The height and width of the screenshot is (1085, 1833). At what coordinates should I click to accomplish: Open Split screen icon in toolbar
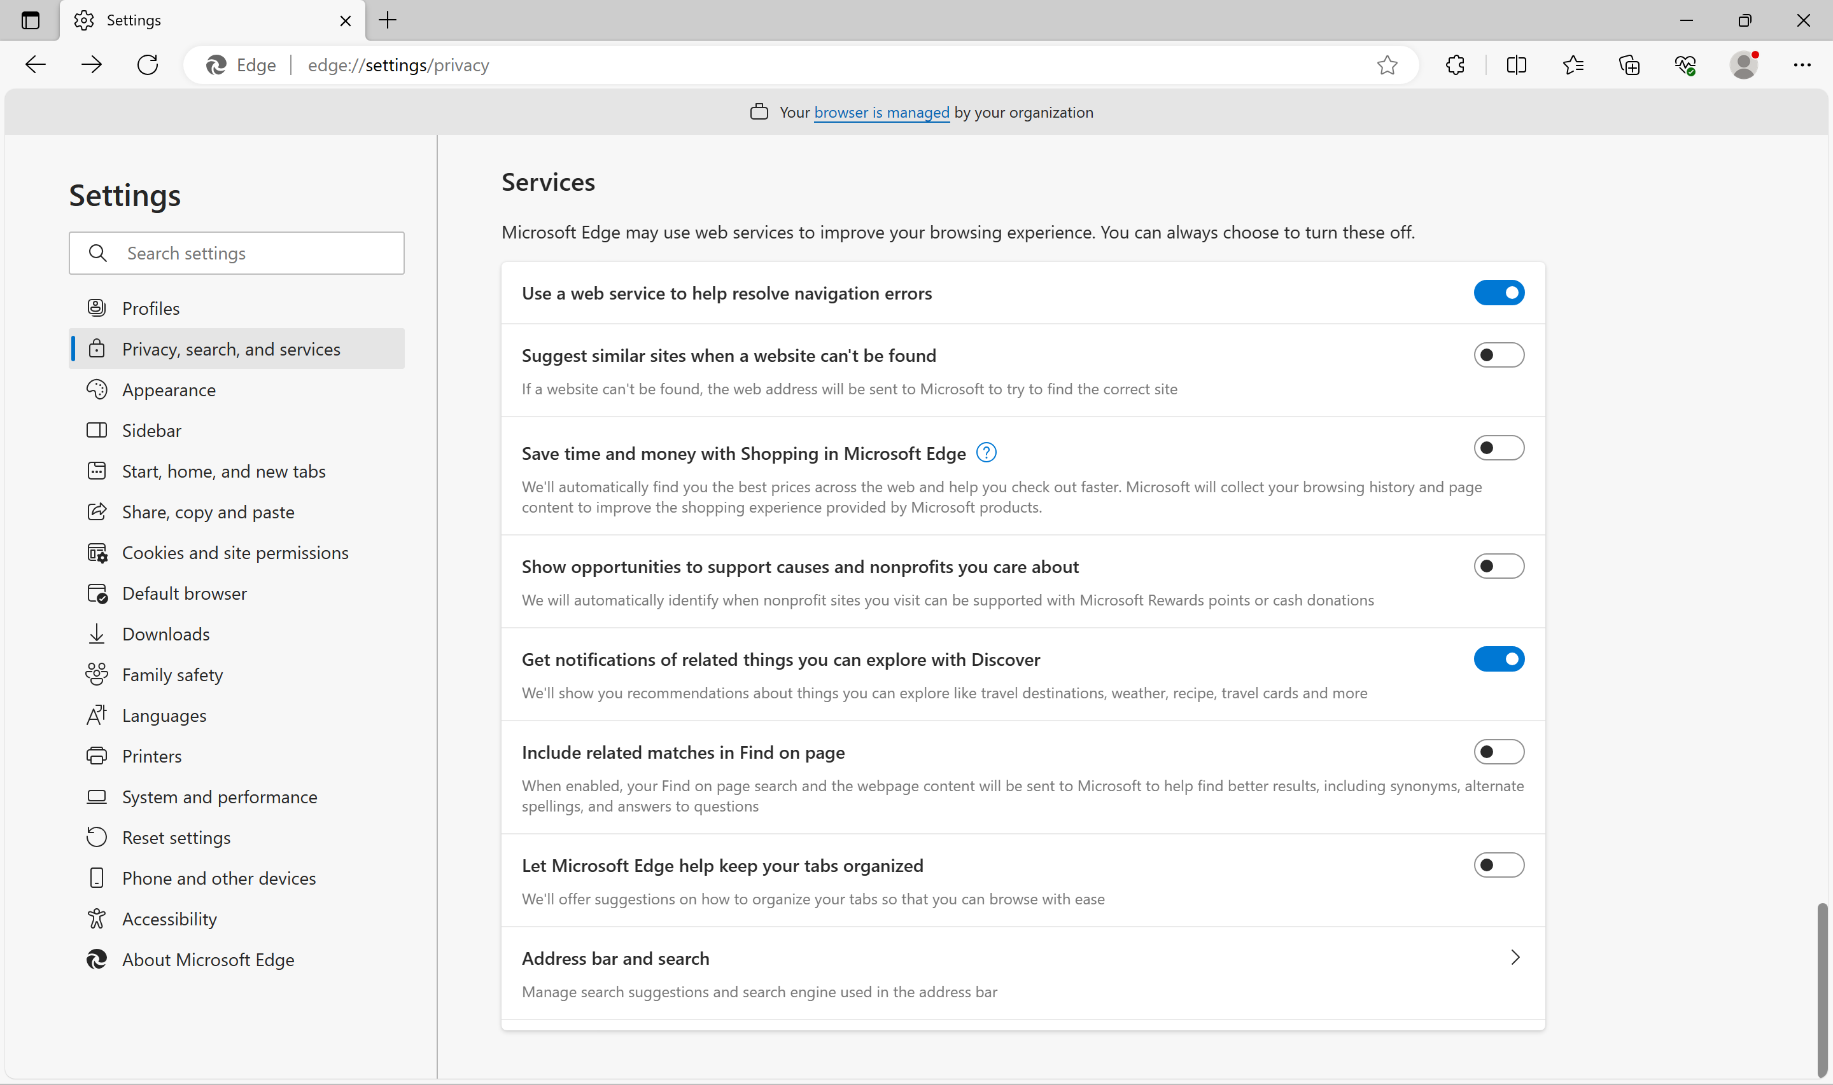point(1516,65)
